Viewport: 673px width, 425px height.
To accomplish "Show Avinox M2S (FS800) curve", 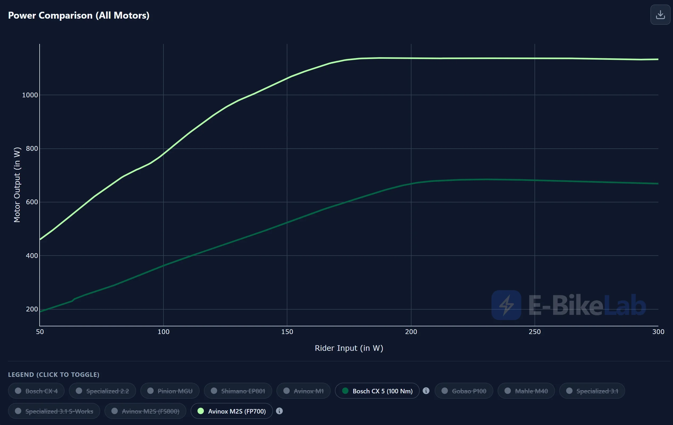I will coord(145,411).
